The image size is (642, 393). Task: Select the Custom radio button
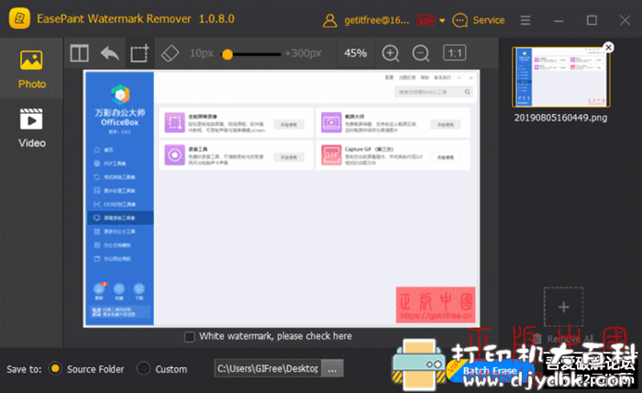click(143, 368)
